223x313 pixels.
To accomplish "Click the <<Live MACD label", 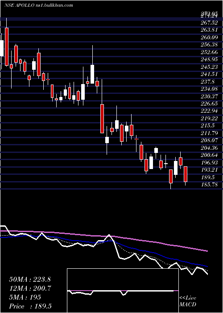I will (x=188, y=301).
